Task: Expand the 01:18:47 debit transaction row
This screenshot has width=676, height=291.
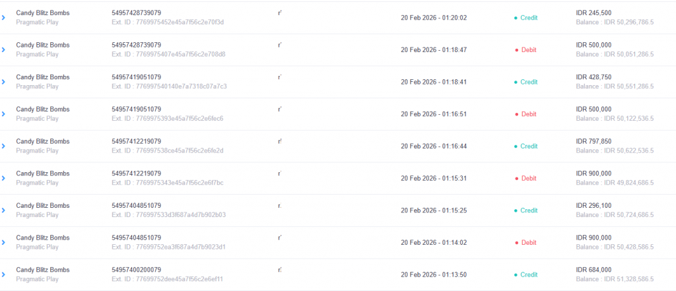Action: 3,50
